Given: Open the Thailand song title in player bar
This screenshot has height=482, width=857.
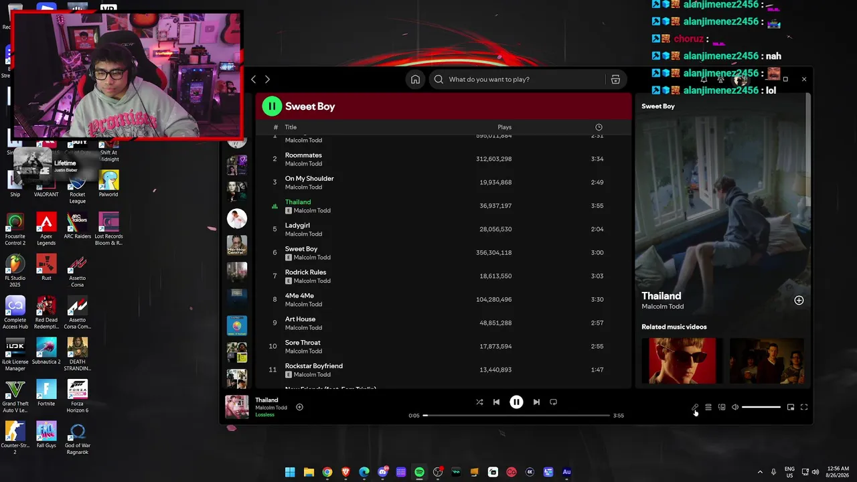Looking at the screenshot, I should [266, 400].
